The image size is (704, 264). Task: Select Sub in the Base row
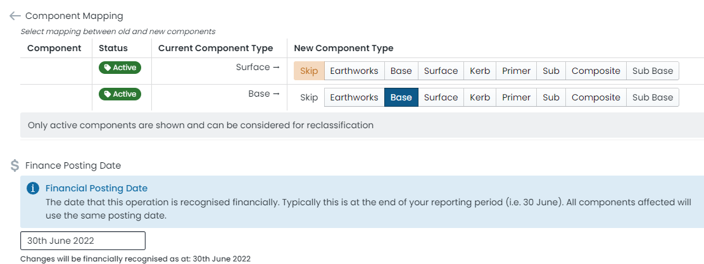pos(551,97)
